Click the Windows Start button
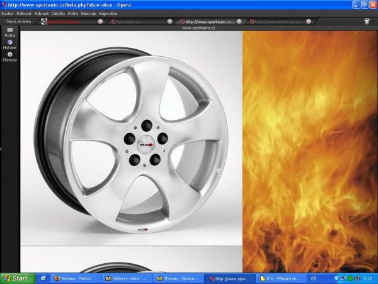This screenshot has height=284, width=378. [x=18, y=278]
